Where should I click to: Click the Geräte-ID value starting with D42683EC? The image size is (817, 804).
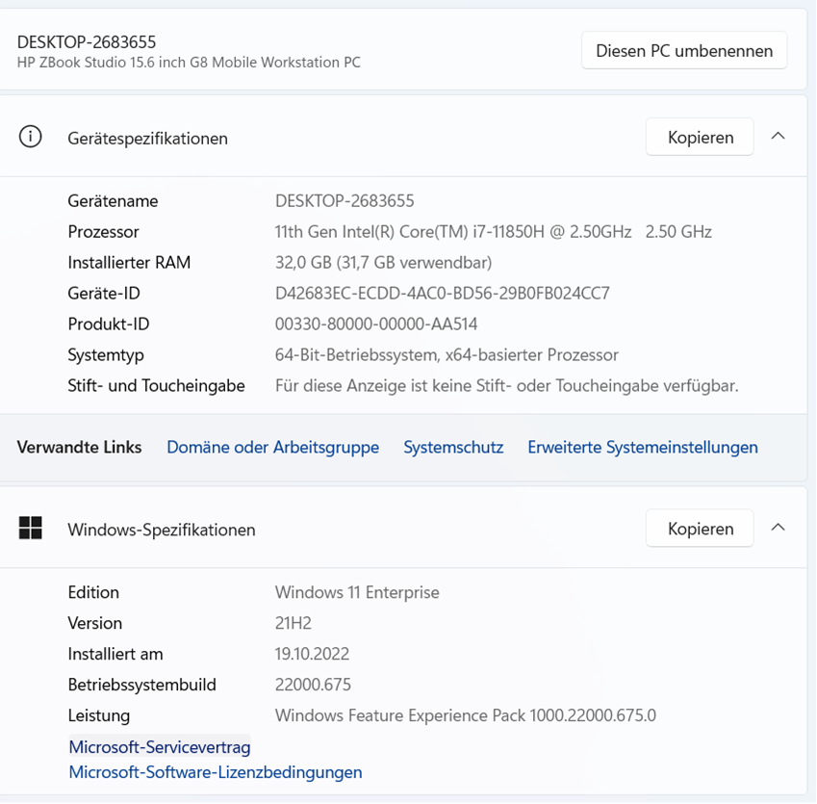coord(442,294)
